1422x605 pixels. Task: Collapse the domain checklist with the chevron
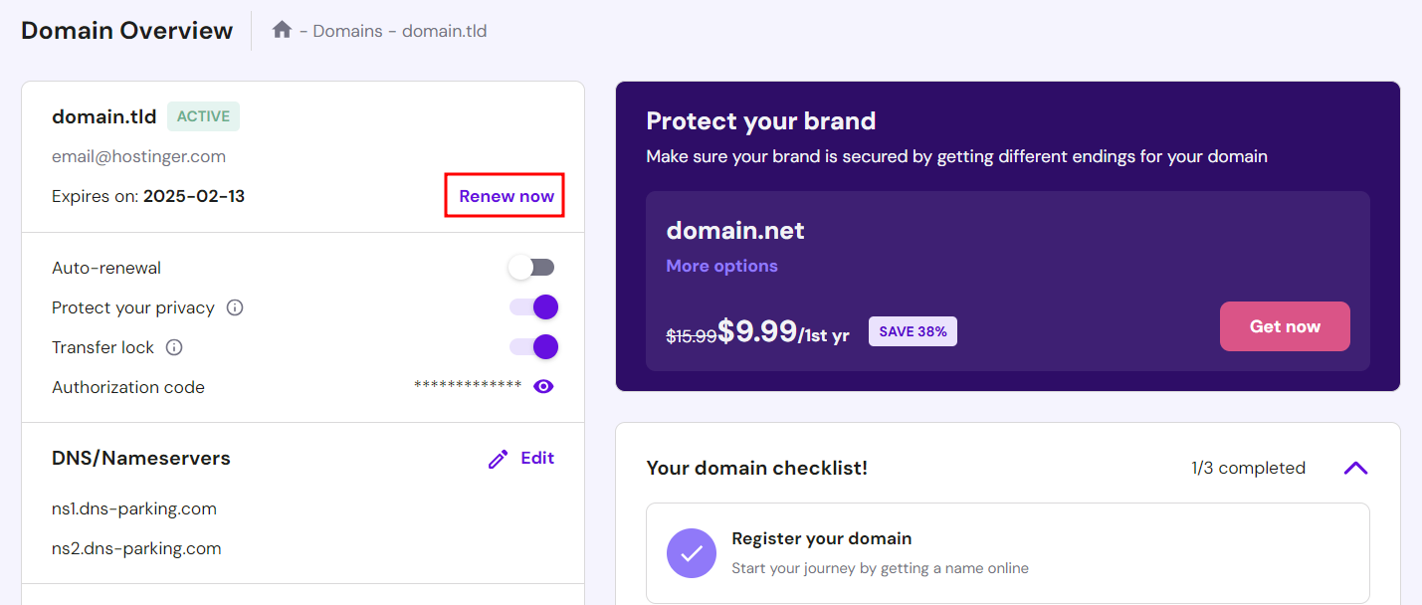(1355, 467)
